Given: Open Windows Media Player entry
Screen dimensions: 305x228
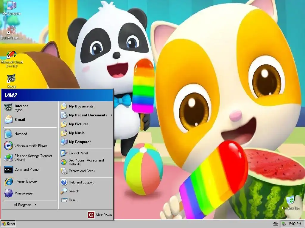Looking at the screenshot, I should pyautogui.click(x=30, y=145).
